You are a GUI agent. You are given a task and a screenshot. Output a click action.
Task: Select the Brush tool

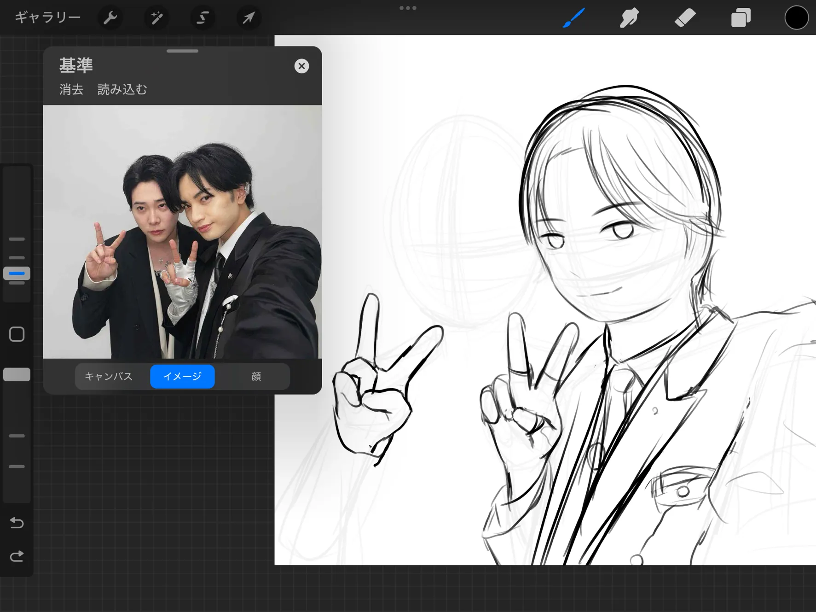[x=574, y=18]
